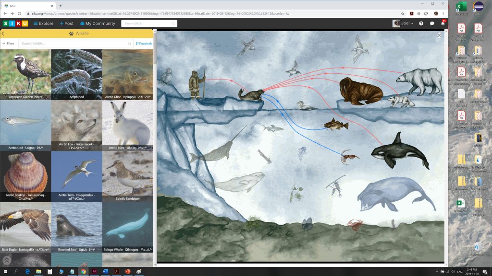Open the Chrome three-dot menu

tap(443, 13)
